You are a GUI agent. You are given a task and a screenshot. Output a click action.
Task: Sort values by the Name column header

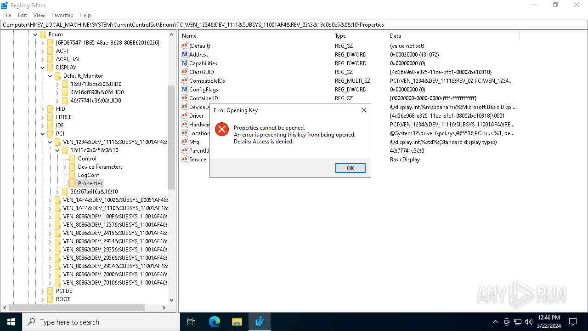[256, 36]
